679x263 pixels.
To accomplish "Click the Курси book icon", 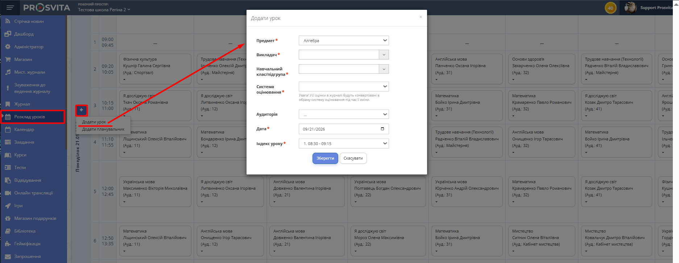I will point(8,155).
